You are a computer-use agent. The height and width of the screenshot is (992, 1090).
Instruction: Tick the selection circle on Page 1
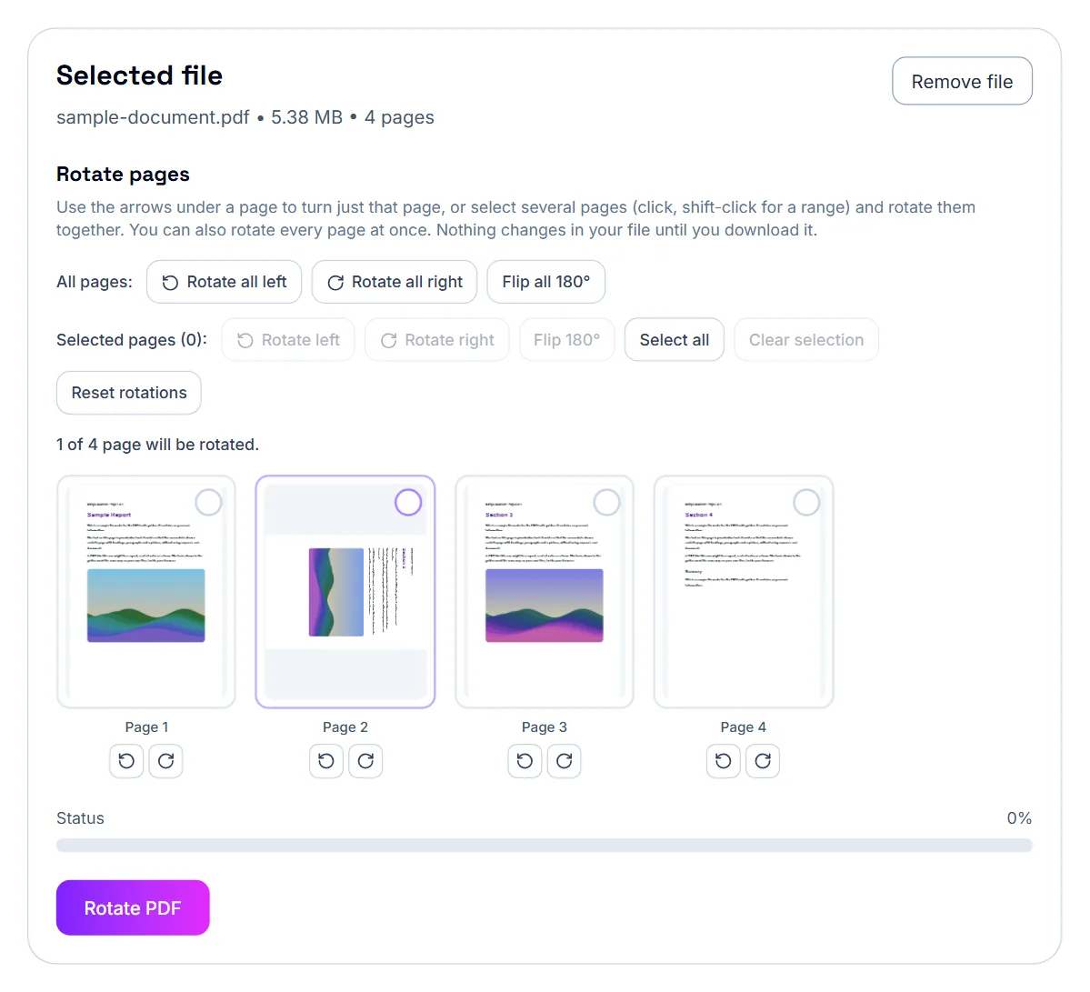pyautogui.click(x=208, y=502)
